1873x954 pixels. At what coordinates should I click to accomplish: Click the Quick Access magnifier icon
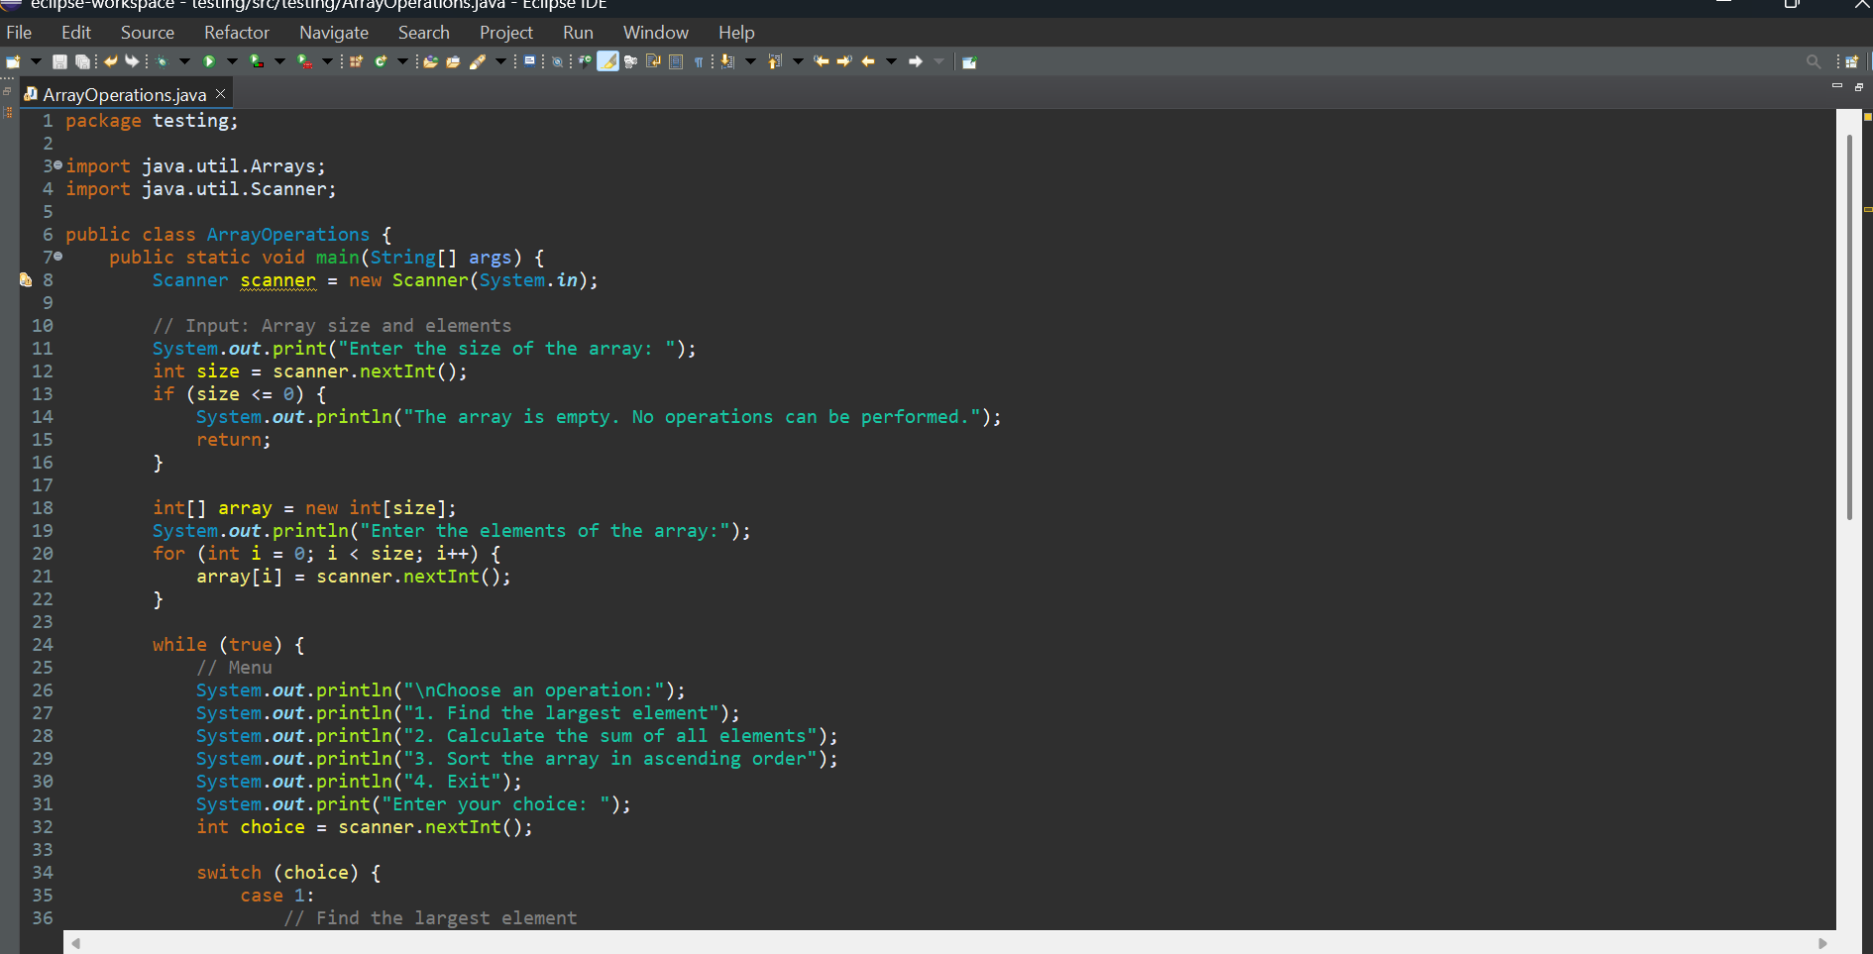(x=1814, y=61)
